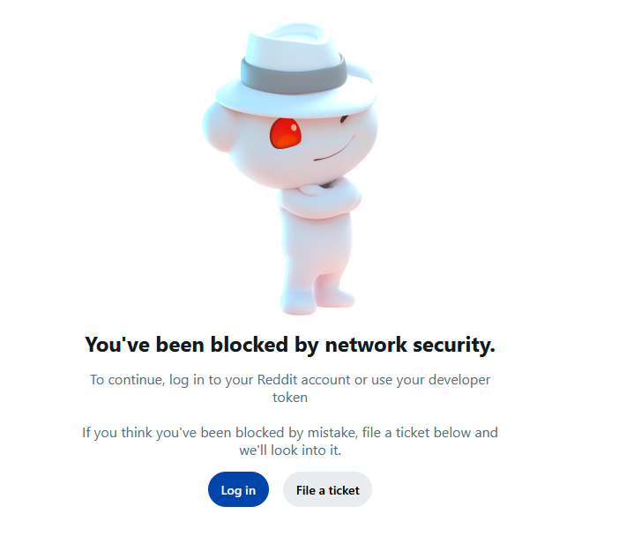This screenshot has height=551, width=634.
Task: Click the "we'll look into it." line
Action: click(x=290, y=450)
